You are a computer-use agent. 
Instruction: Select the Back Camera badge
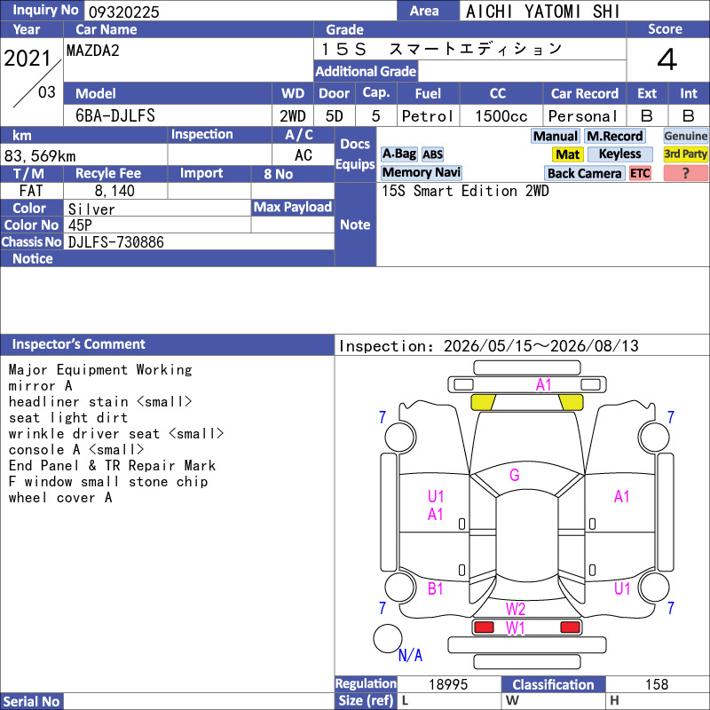click(x=584, y=173)
